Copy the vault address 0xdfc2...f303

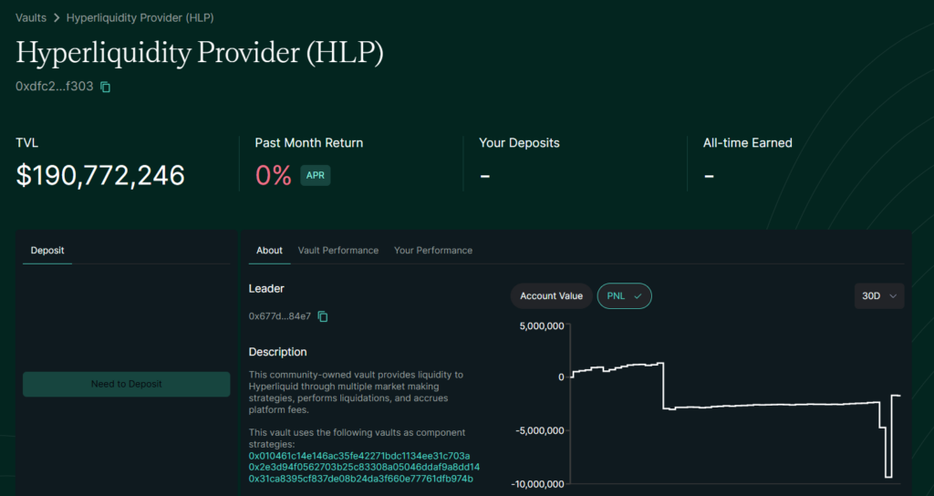(x=106, y=87)
